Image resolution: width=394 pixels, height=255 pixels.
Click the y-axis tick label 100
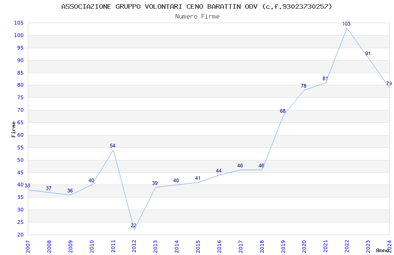19,35
